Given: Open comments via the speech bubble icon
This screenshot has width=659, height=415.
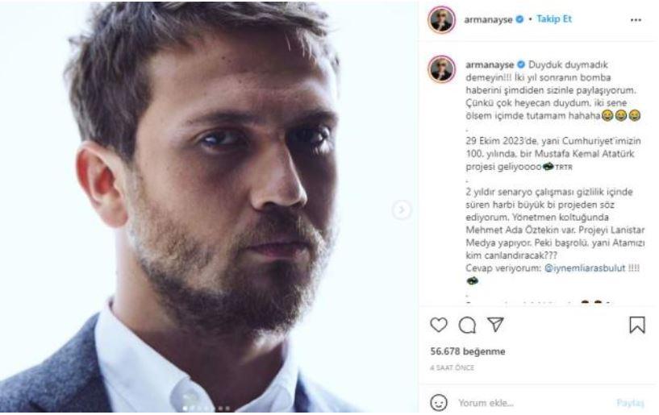Looking at the screenshot, I should 465,325.
